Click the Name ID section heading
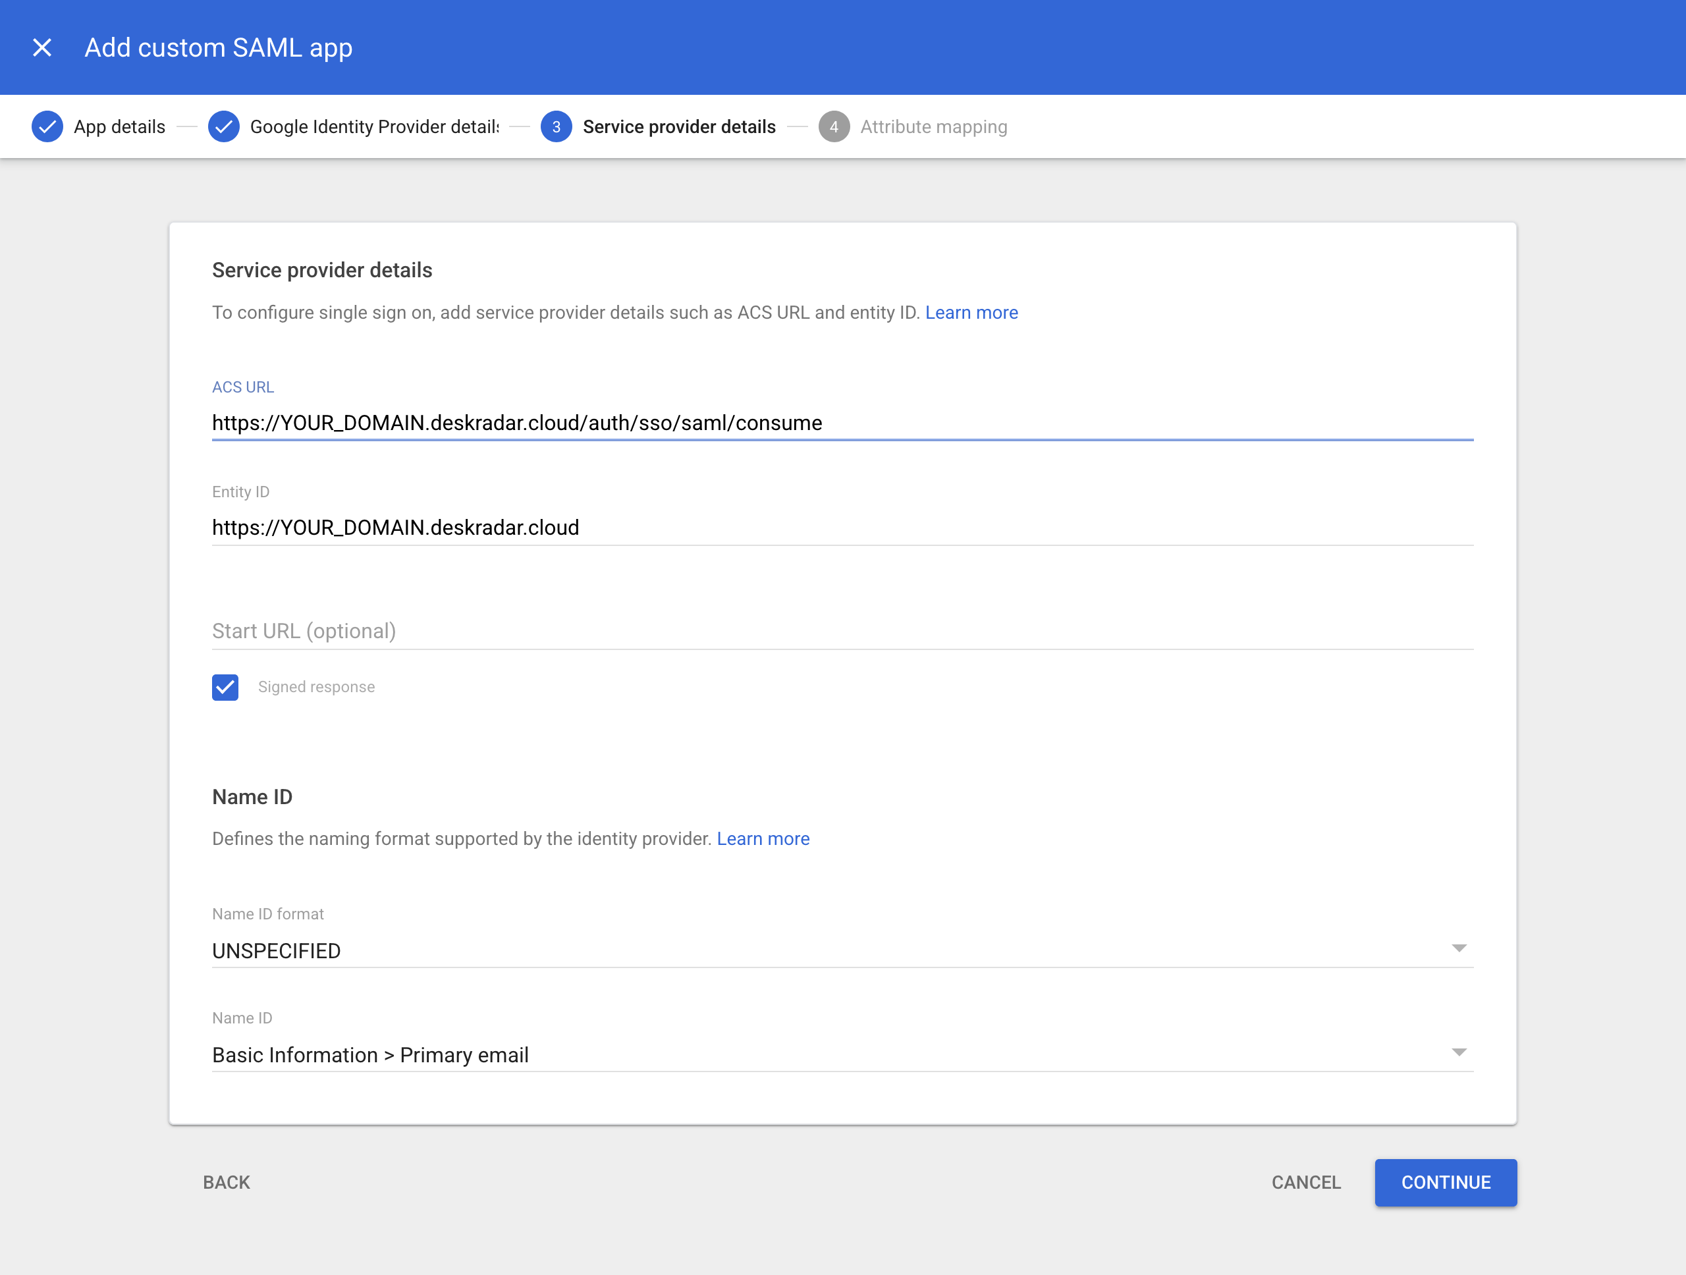The height and width of the screenshot is (1275, 1686). (x=252, y=796)
